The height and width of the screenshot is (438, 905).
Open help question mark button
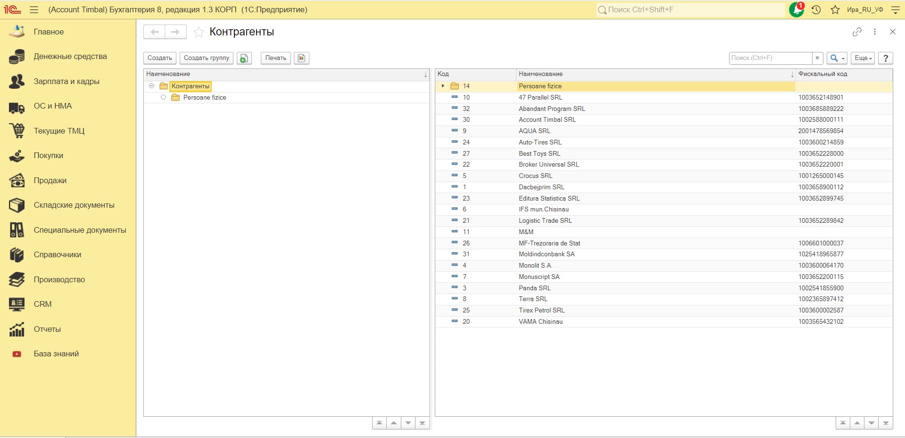coord(886,58)
